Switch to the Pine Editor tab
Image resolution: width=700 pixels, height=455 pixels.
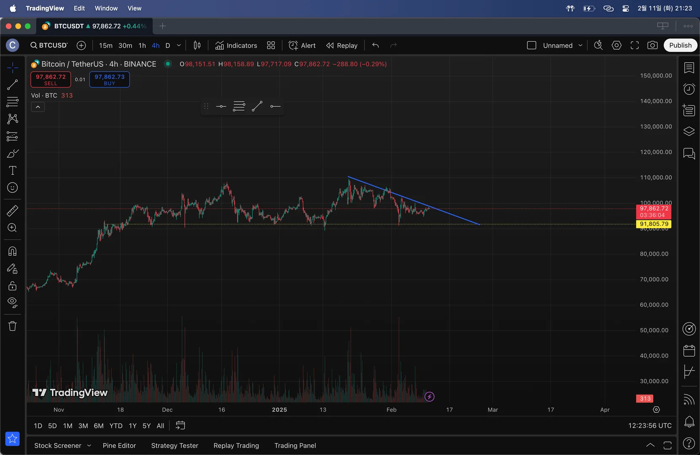(119, 446)
